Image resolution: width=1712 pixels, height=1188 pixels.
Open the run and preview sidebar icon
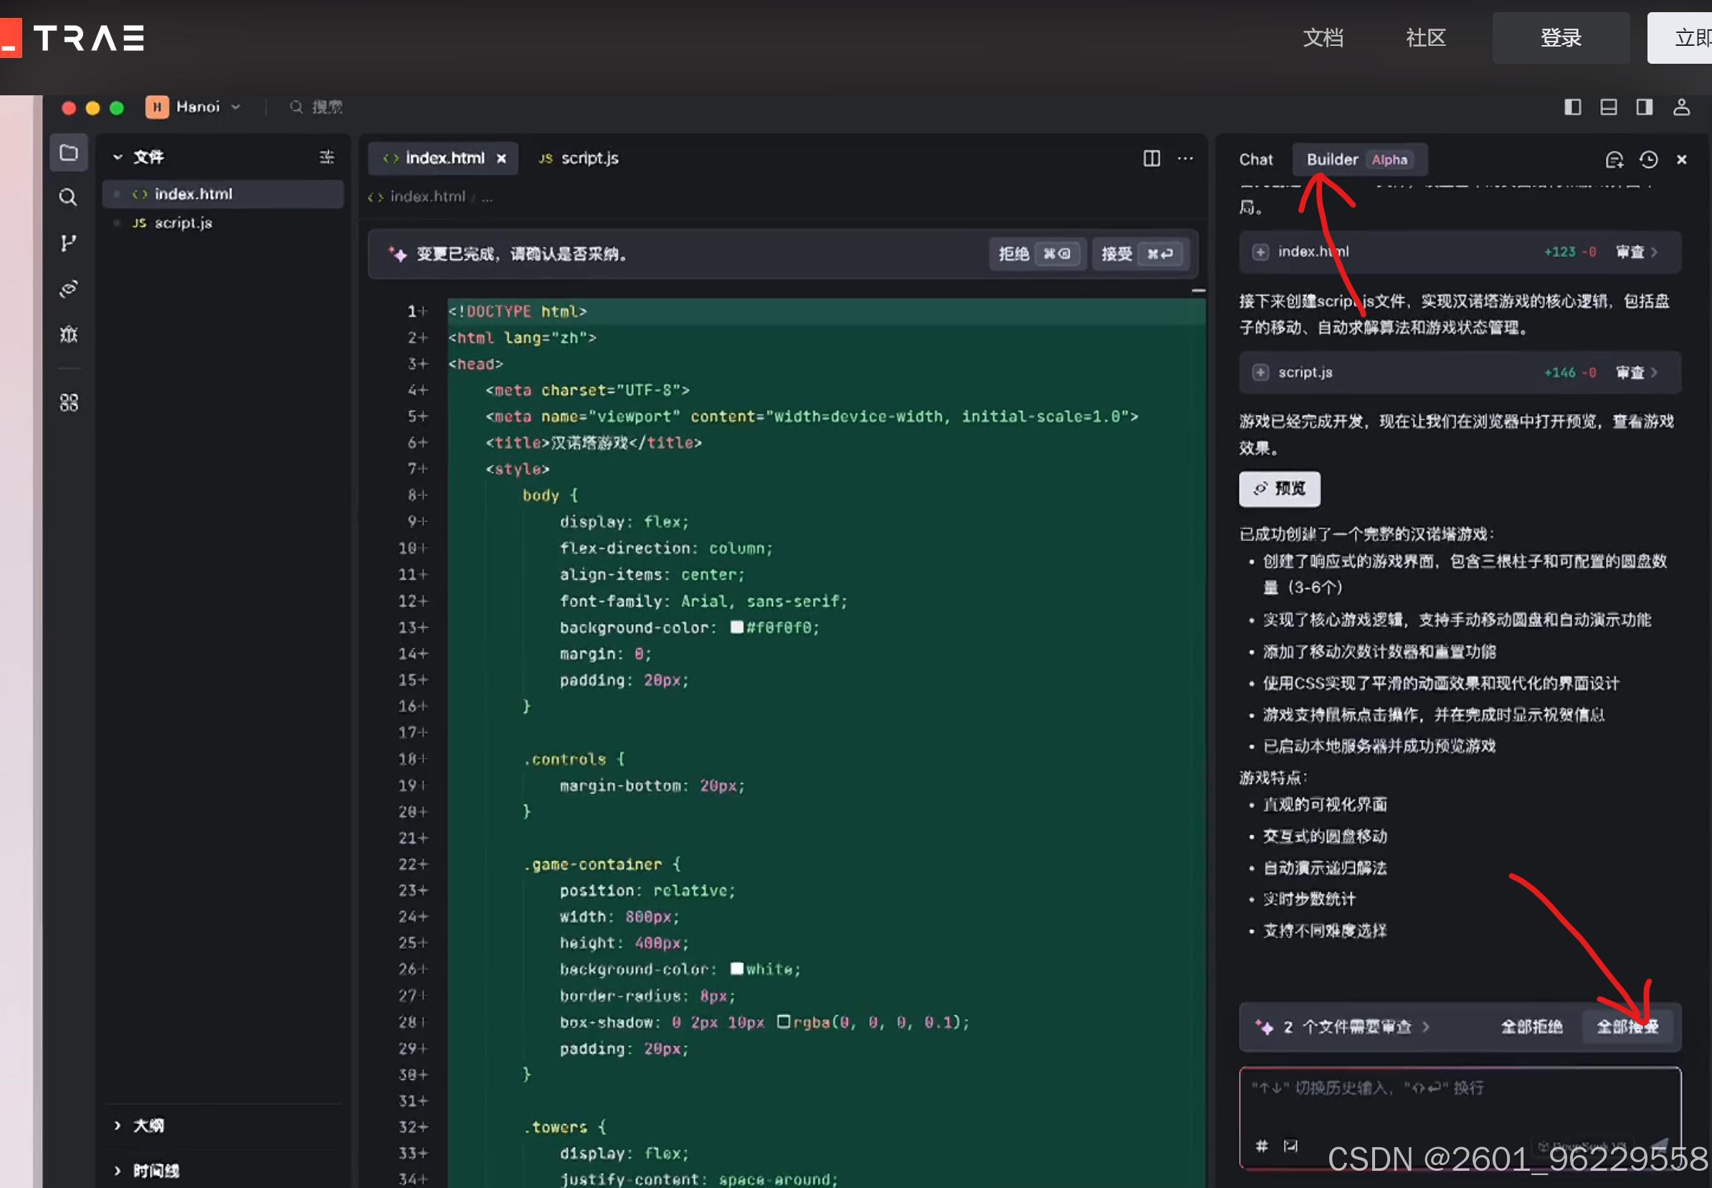69,289
